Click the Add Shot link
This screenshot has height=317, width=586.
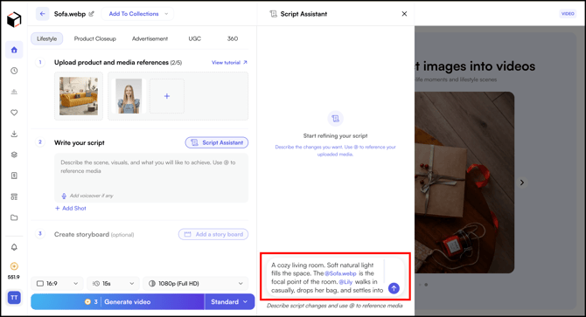71,209
